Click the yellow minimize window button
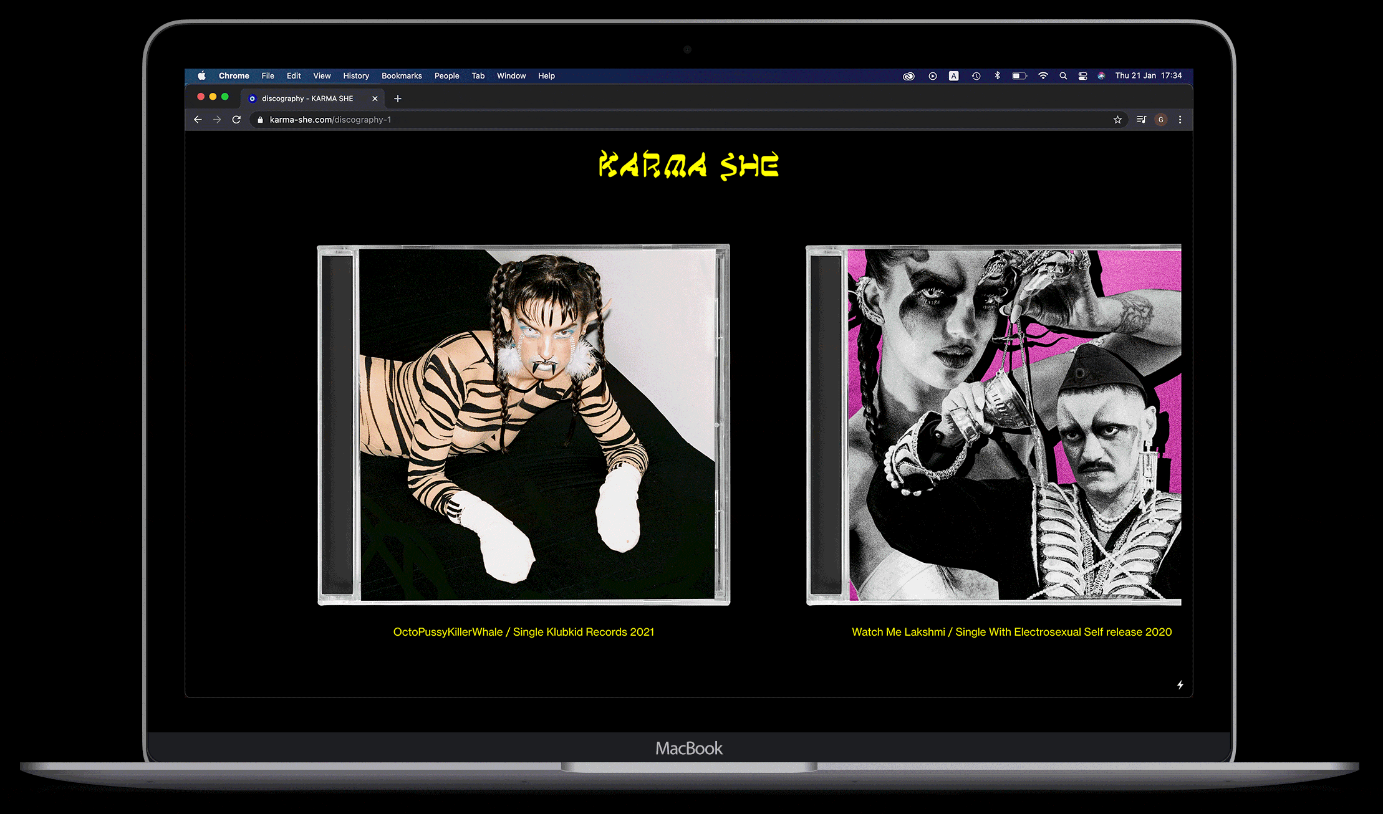The width and height of the screenshot is (1383, 814). (213, 97)
